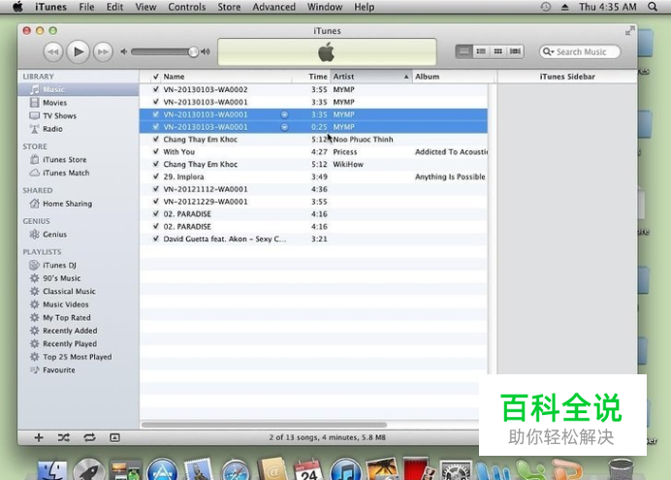Open the Edit menu
This screenshot has width=671, height=480.
[x=114, y=7]
